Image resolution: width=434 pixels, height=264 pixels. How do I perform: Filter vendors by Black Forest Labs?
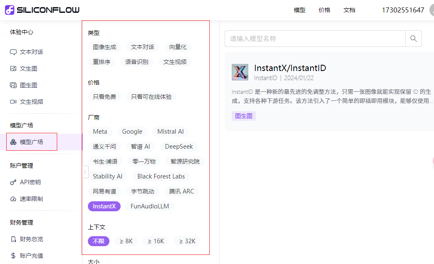pyautogui.click(x=161, y=176)
